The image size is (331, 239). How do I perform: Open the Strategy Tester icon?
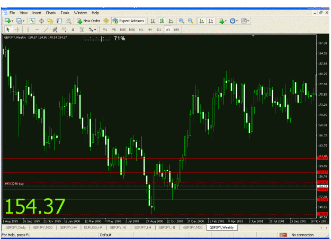pyautogui.click(x=68, y=21)
